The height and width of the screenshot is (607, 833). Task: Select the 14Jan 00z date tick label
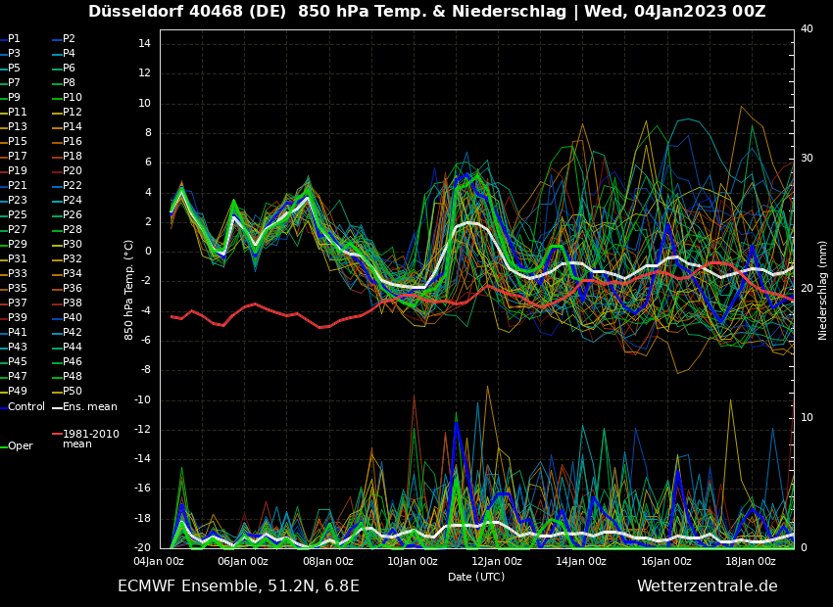pyautogui.click(x=581, y=562)
